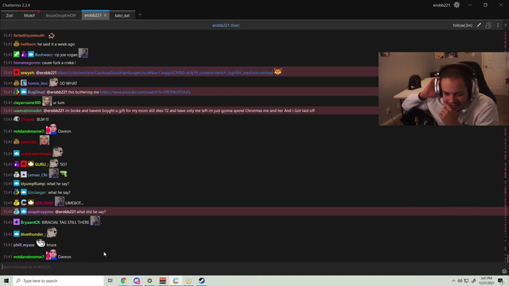Add a new split with header plus
The height and width of the screenshot is (286, 509).
click(x=506, y=25)
